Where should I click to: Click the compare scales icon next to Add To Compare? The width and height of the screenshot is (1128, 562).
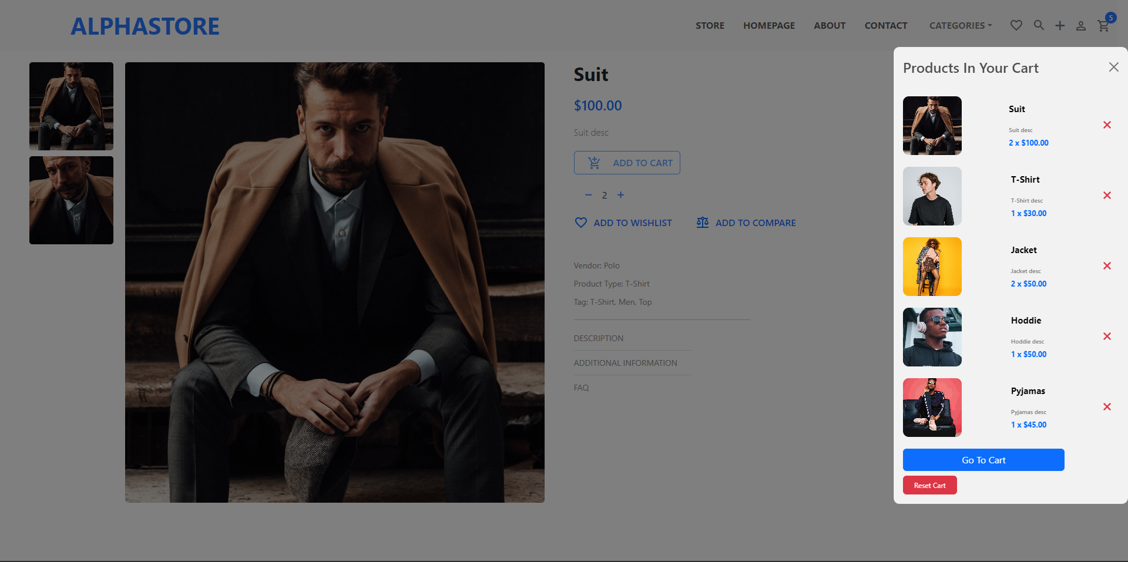(x=702, y=223)
